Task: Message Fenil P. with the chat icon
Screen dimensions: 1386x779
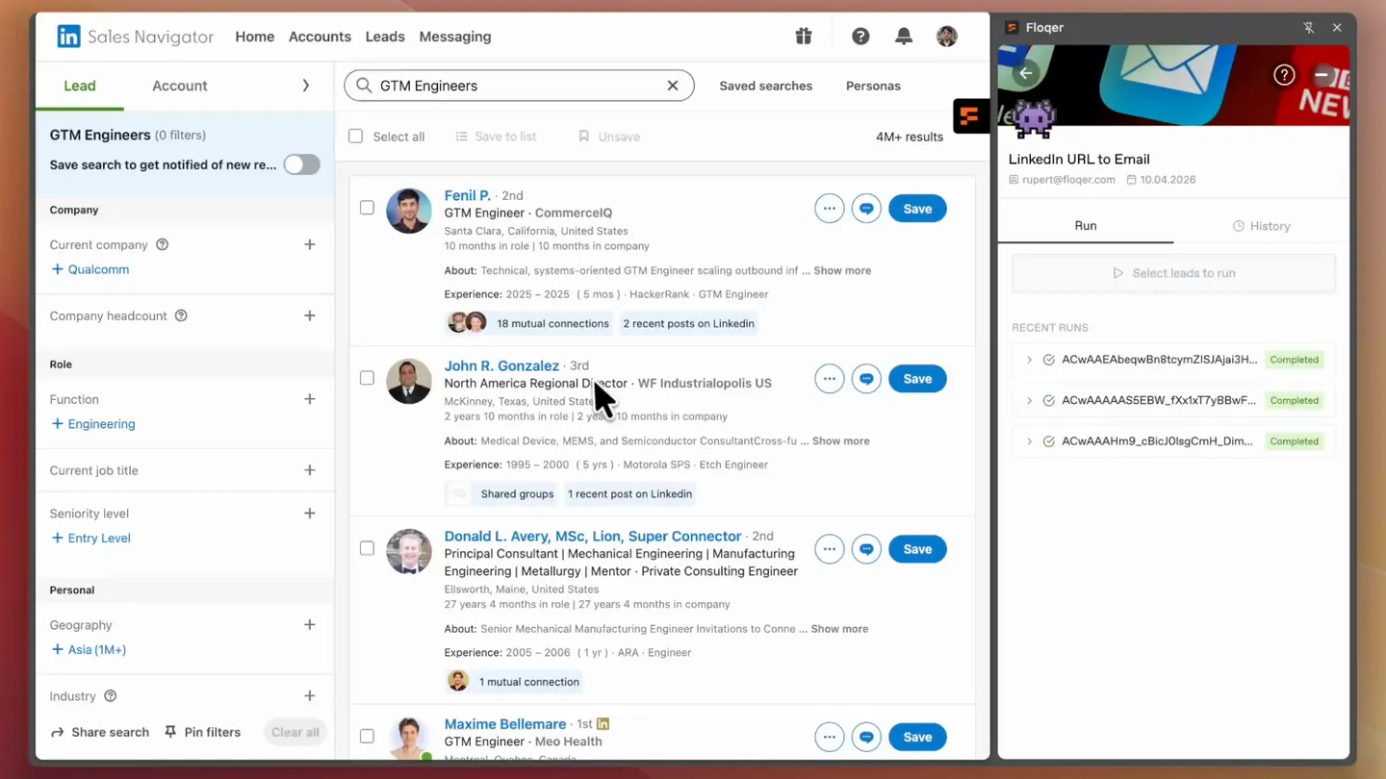Action: [x=866, y=209]
